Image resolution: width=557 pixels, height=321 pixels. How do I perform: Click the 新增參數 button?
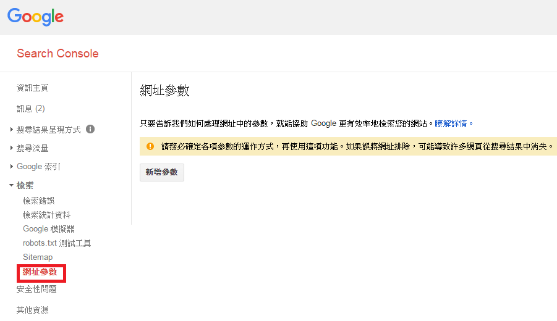tap(161, 172)
